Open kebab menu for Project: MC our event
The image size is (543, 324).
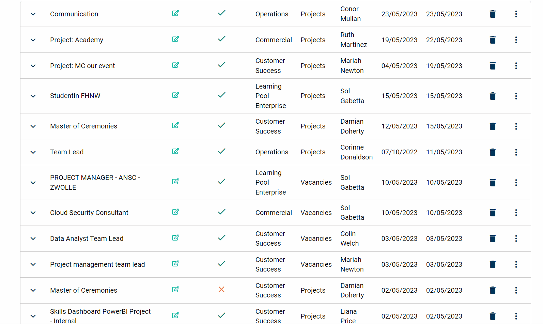(516, 66)
